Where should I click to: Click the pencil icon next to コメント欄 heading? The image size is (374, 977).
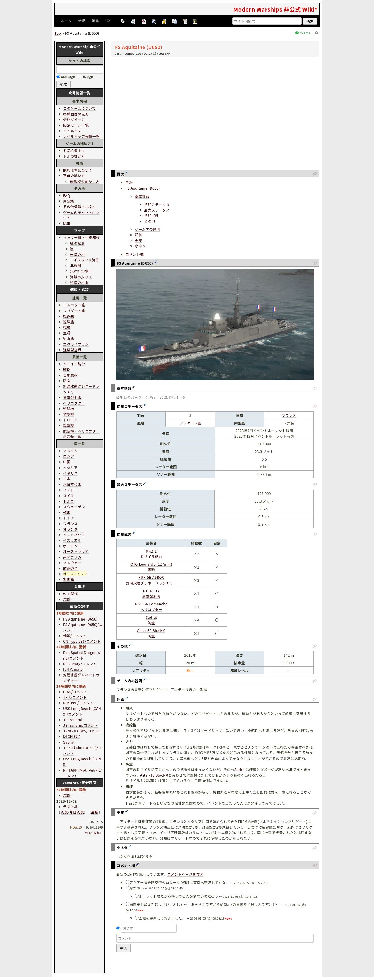[x=137, y=864]
